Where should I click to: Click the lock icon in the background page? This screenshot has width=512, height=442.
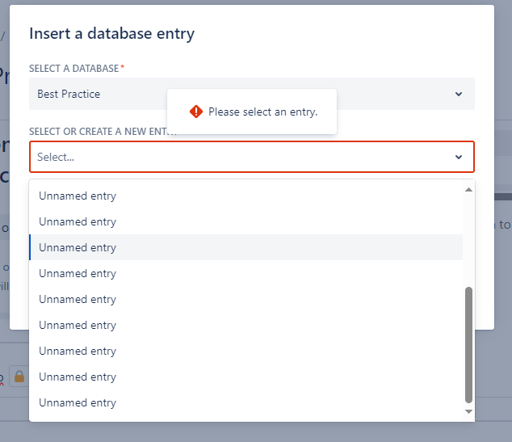point(19,377)
